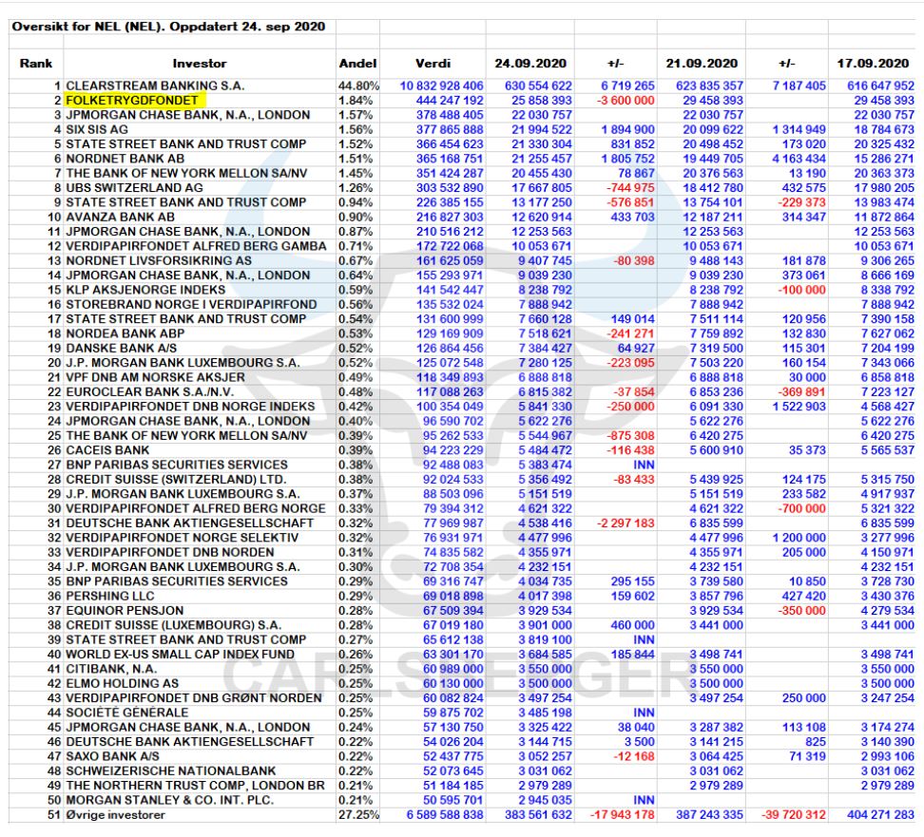Screen dimensions: 924x837
Task: Select VERDIPAPIRFONDET DNB GRØNT NORDEN cell
Action: tap(194, 698)
